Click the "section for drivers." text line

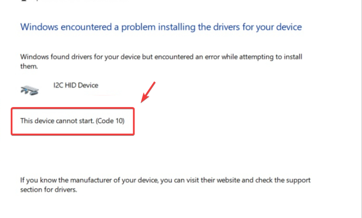point(48,189)
